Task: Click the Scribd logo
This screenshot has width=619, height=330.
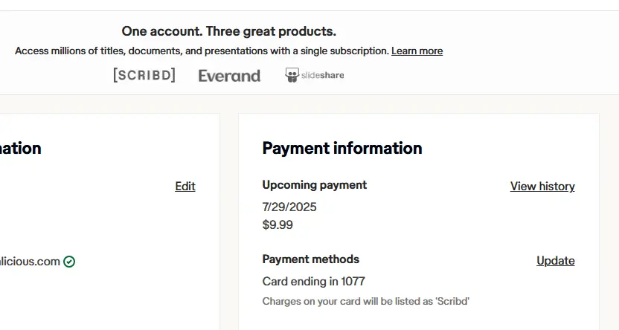Action: tap(144, 75)
